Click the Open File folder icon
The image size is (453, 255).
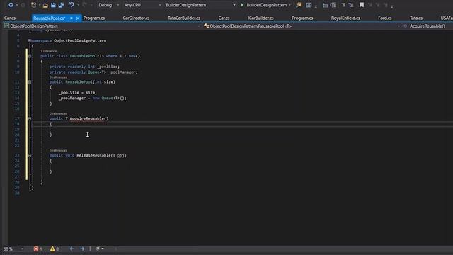coord(45,5)
